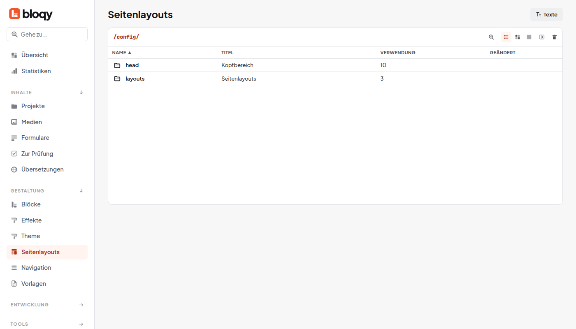This screenshot has width=576, height=329.
Task: Open the head folder name
Action: [x=132, y=65]
